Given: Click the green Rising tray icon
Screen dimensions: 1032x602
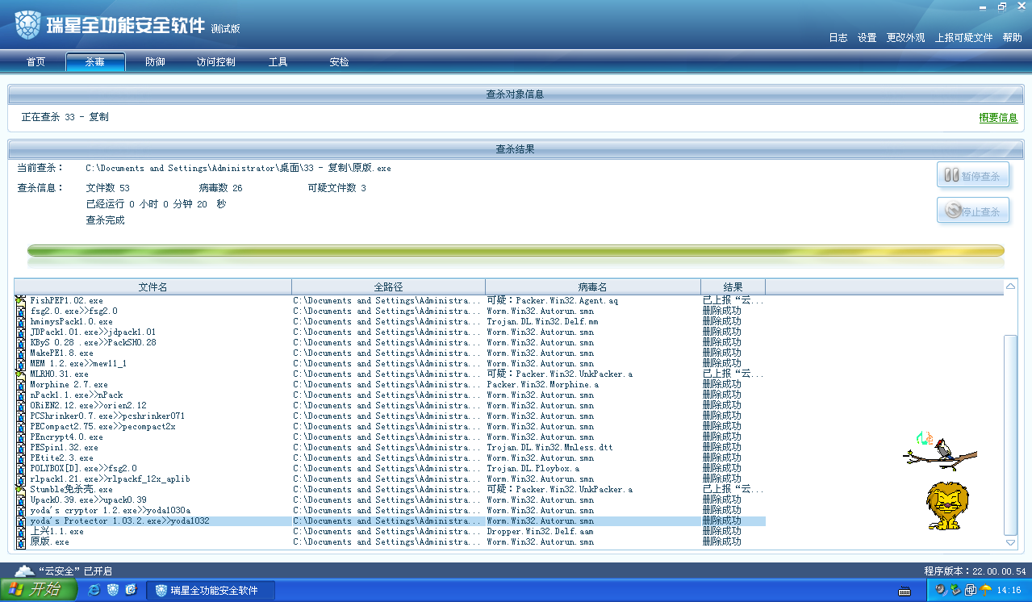Looking at the screenshot, I should tap(955, 590).
